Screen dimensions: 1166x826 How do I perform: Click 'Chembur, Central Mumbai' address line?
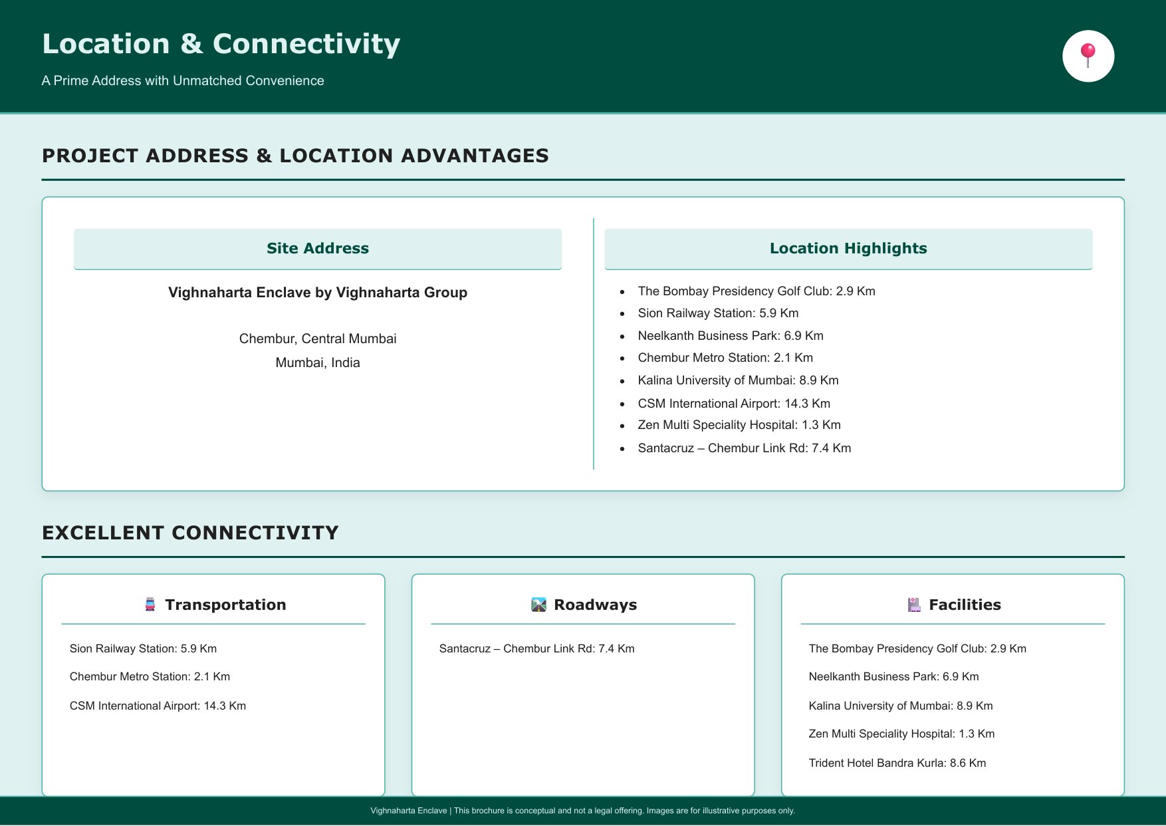coord(318,339)
